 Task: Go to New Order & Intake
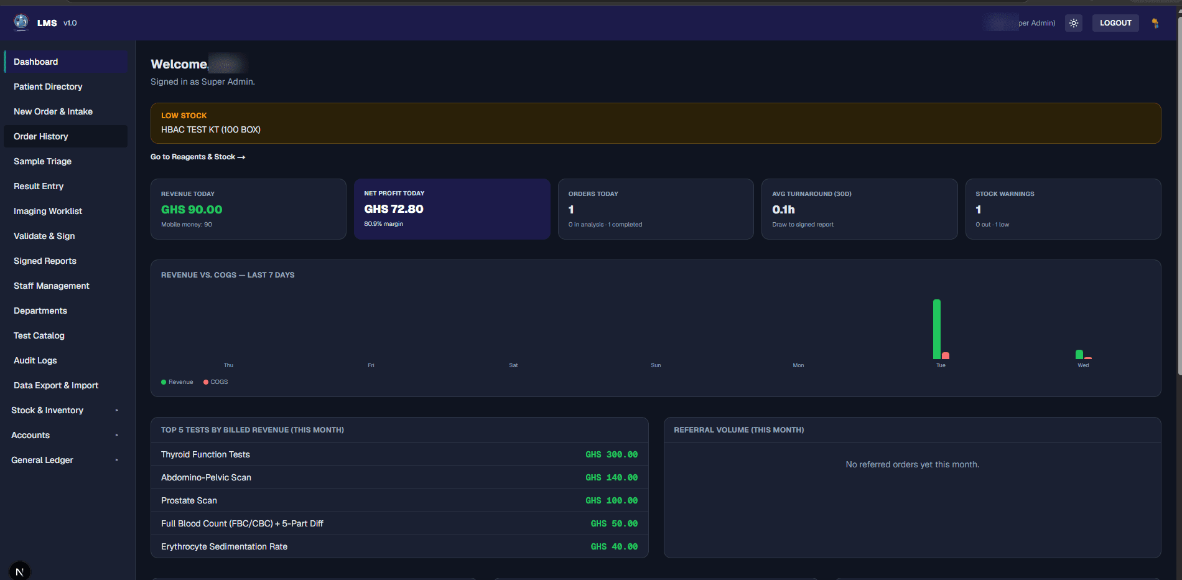[x=66, y=111]
